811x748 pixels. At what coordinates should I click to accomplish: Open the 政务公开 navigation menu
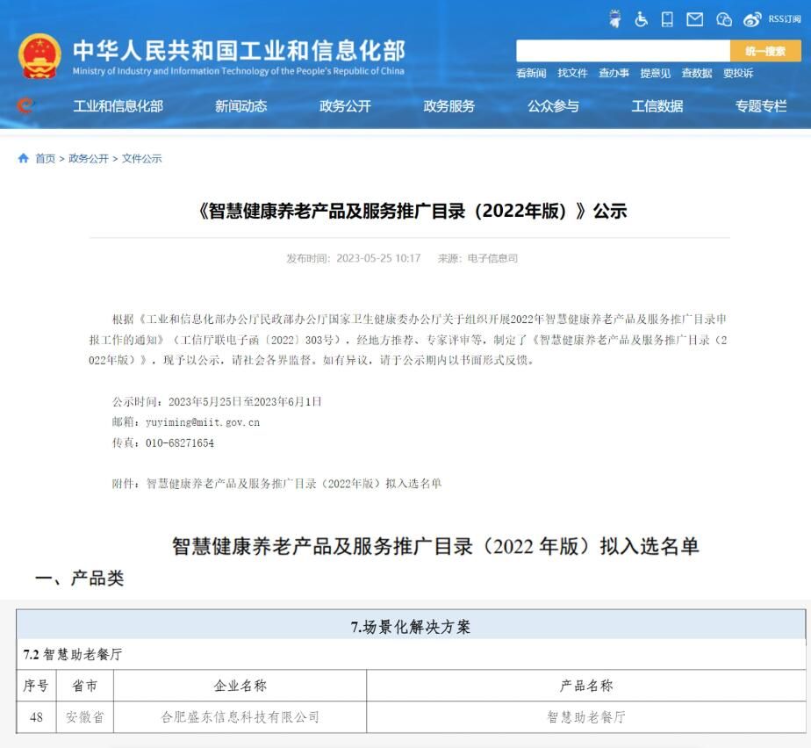coord(345,106)
